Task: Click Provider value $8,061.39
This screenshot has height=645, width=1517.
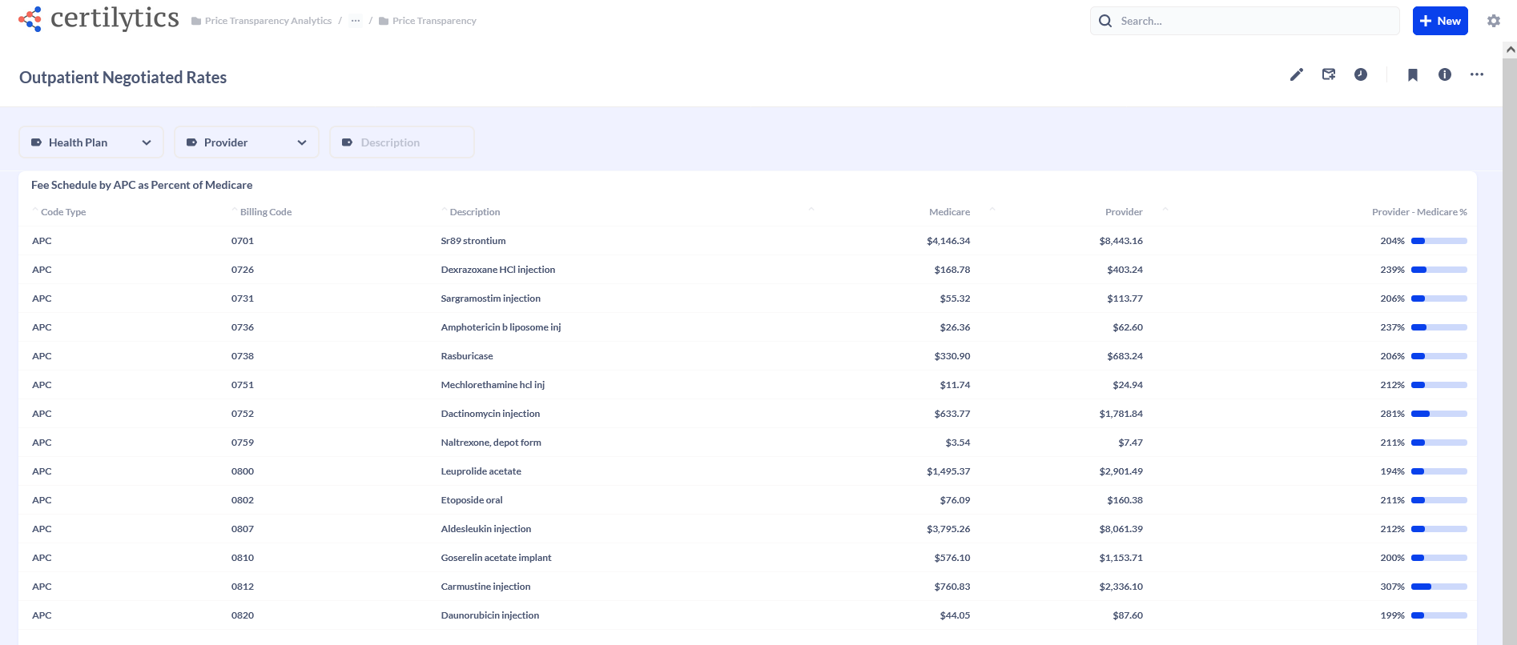Action: click(x=1121, y=529)
